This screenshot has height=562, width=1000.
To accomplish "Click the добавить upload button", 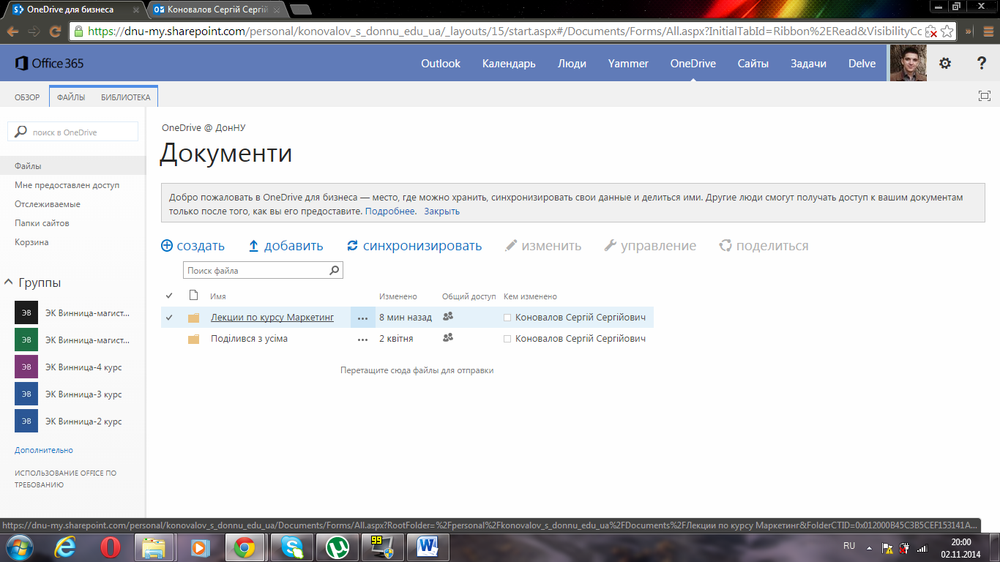I will point(286,246).
